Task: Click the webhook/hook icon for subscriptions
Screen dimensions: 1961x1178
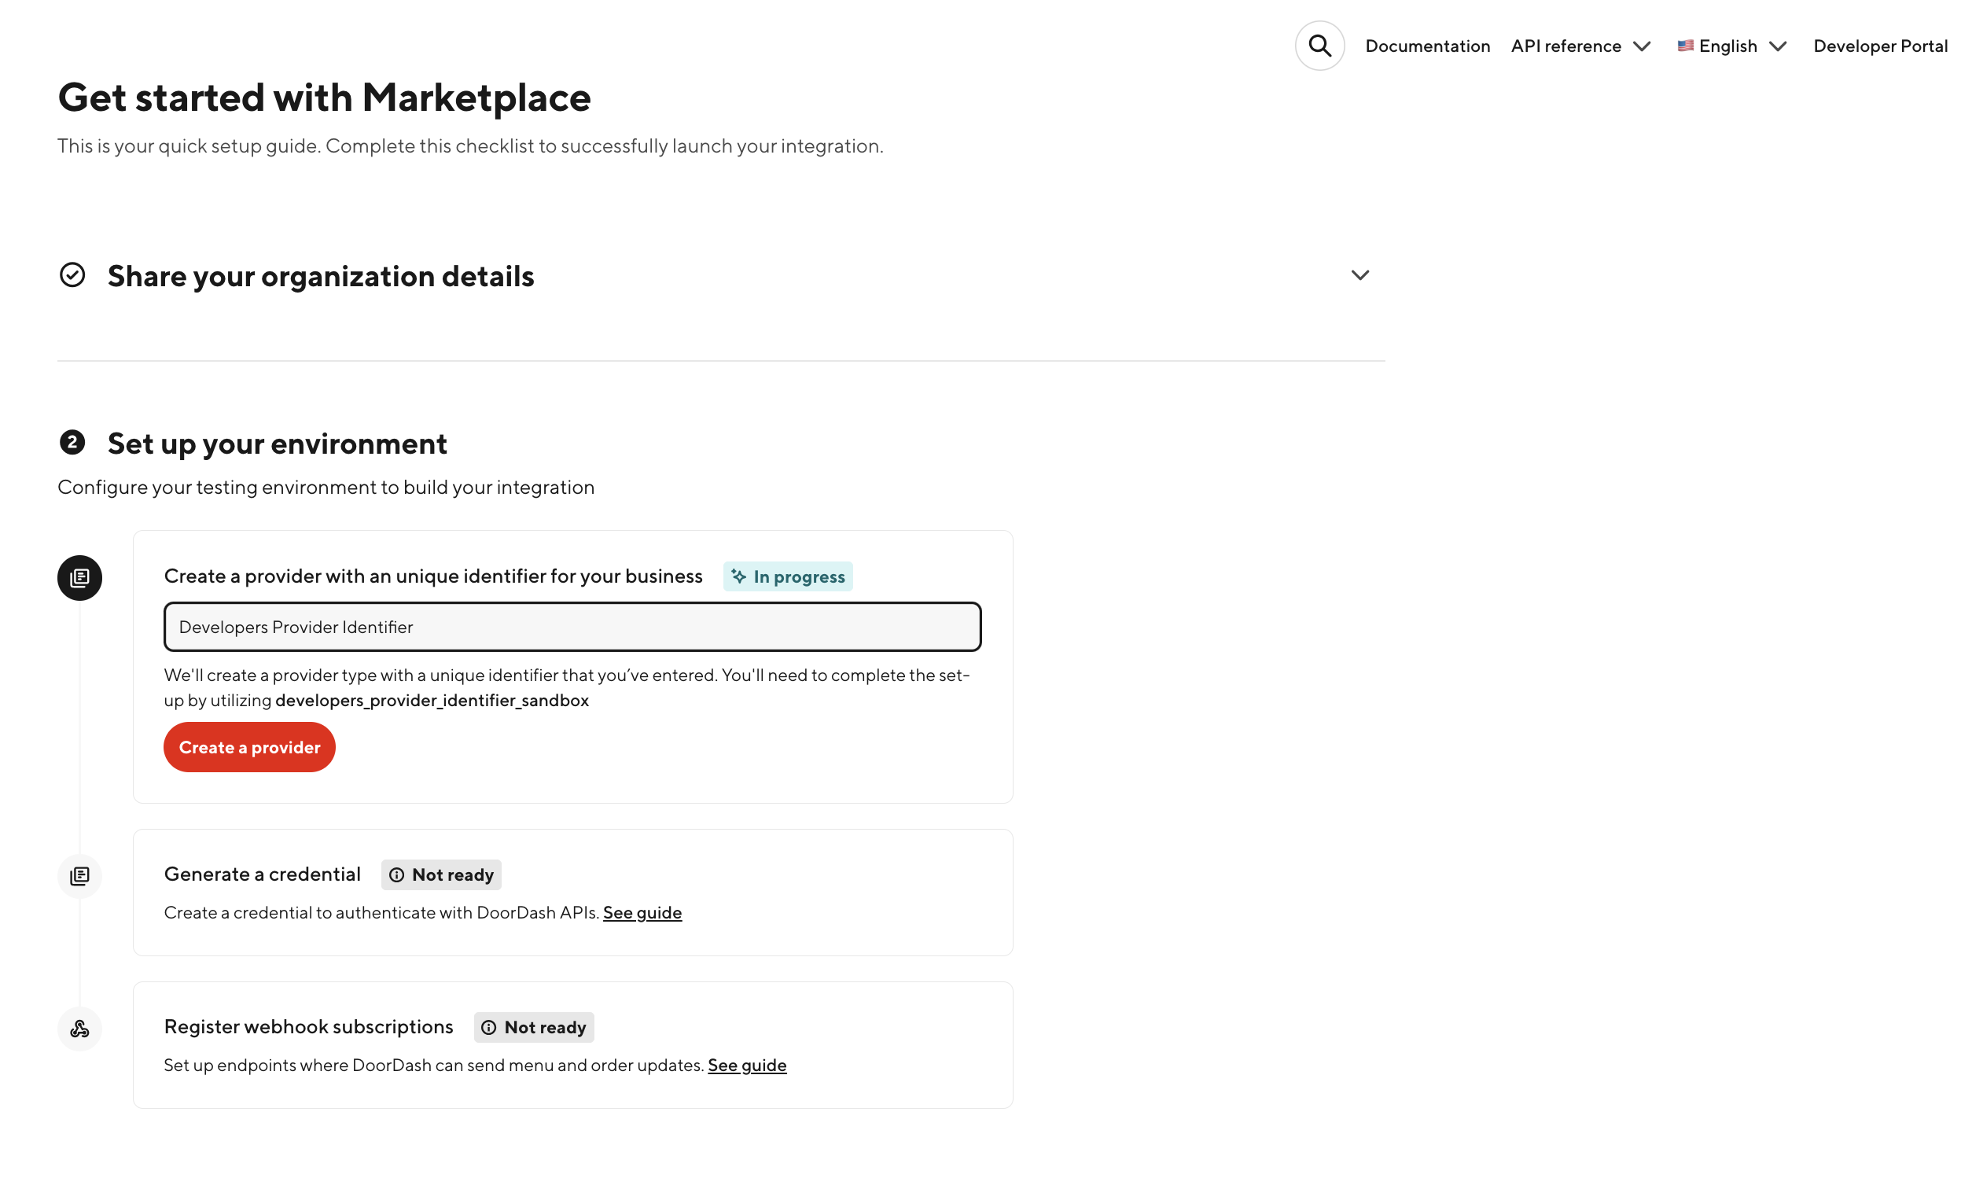Action: tap(80, 1028)
